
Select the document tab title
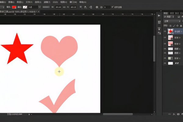click(x=18, y=12)
